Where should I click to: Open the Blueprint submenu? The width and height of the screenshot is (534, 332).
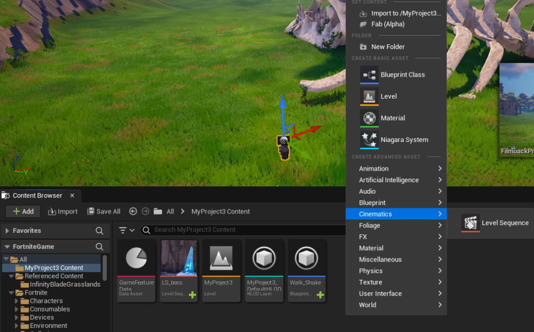coord(396,203)
